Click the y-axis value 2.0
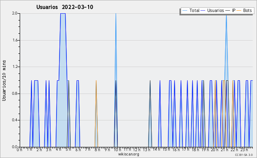 pyautogui.click(x=15, y=13)
